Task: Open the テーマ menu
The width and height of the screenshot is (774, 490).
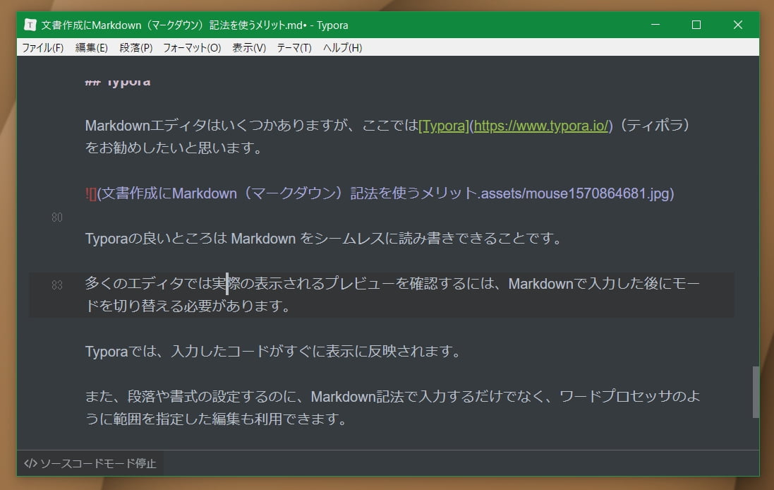Action: pyautogui.click(x=294, y=47)
